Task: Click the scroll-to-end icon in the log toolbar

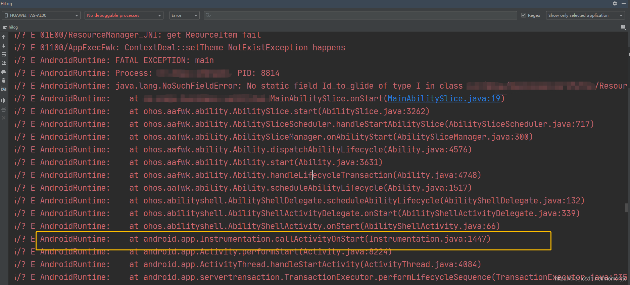Action: [4, 63]
